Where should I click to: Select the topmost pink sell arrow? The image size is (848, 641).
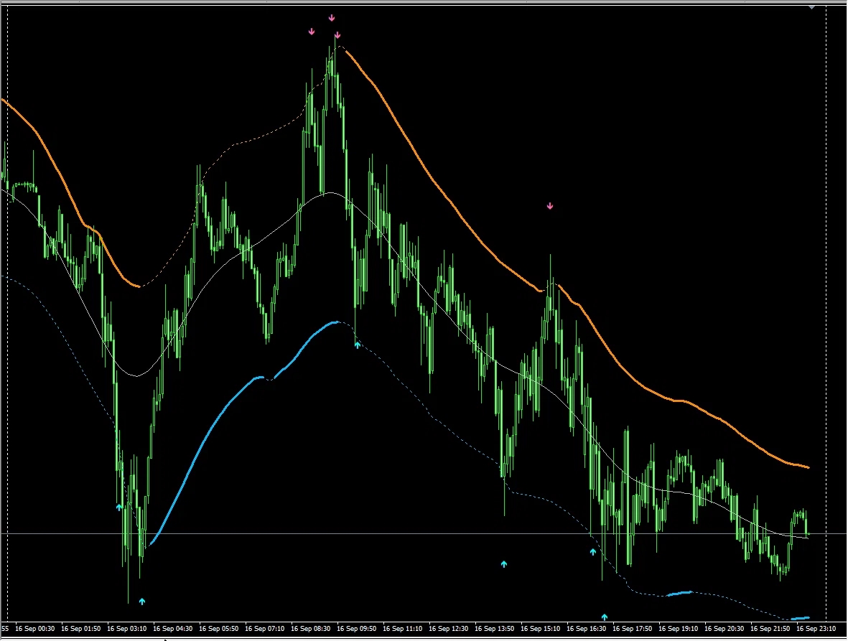click(x=332, y=18)
